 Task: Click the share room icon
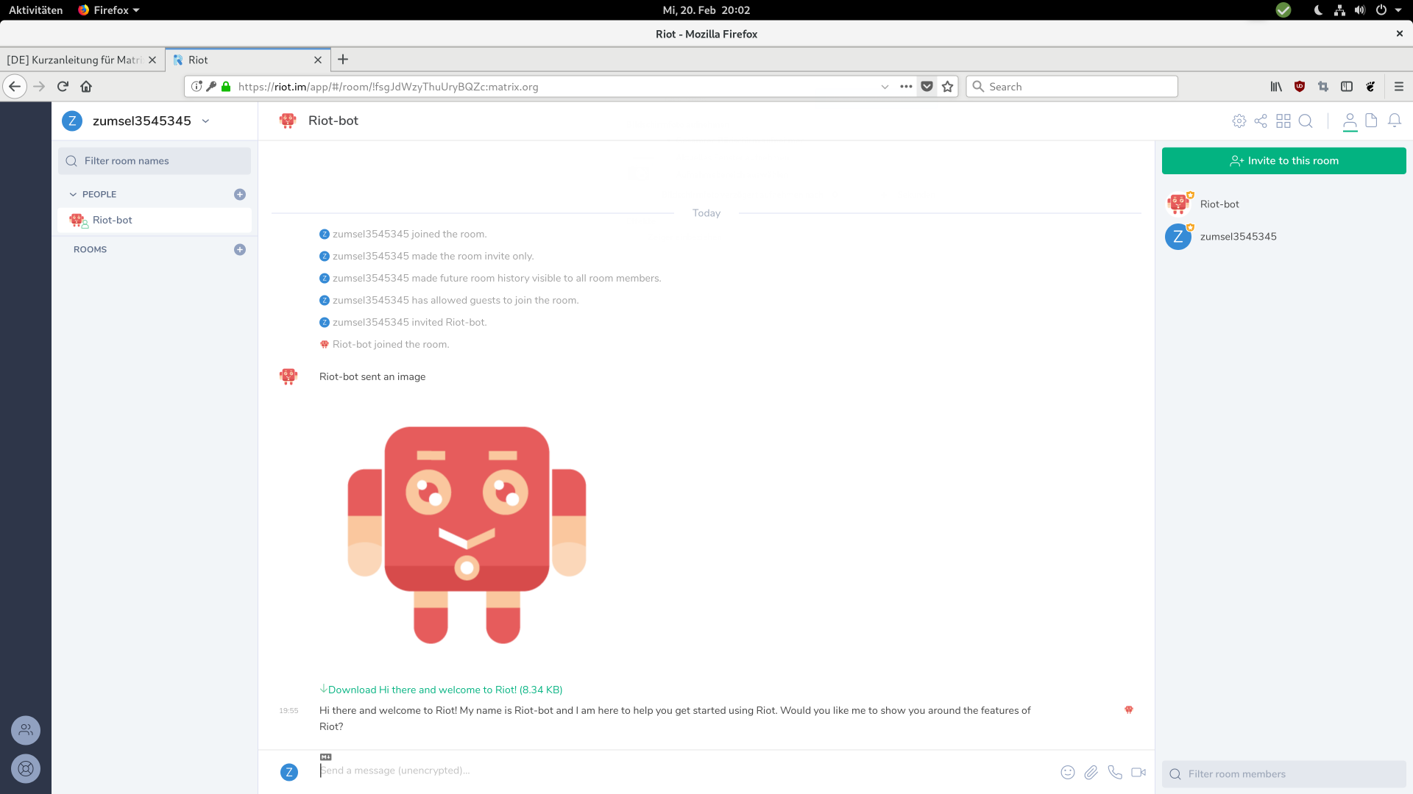(x=1261, y=121)
